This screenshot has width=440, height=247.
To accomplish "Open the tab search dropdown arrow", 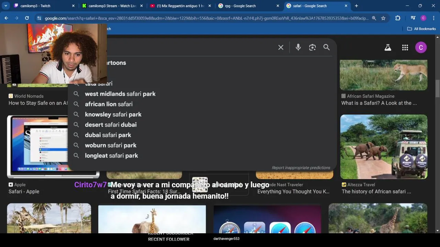I will tap(5, 6).
